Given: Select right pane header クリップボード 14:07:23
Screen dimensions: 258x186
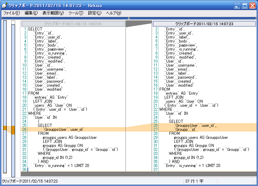Looking at the screenshot, I should tap(204, 24).
